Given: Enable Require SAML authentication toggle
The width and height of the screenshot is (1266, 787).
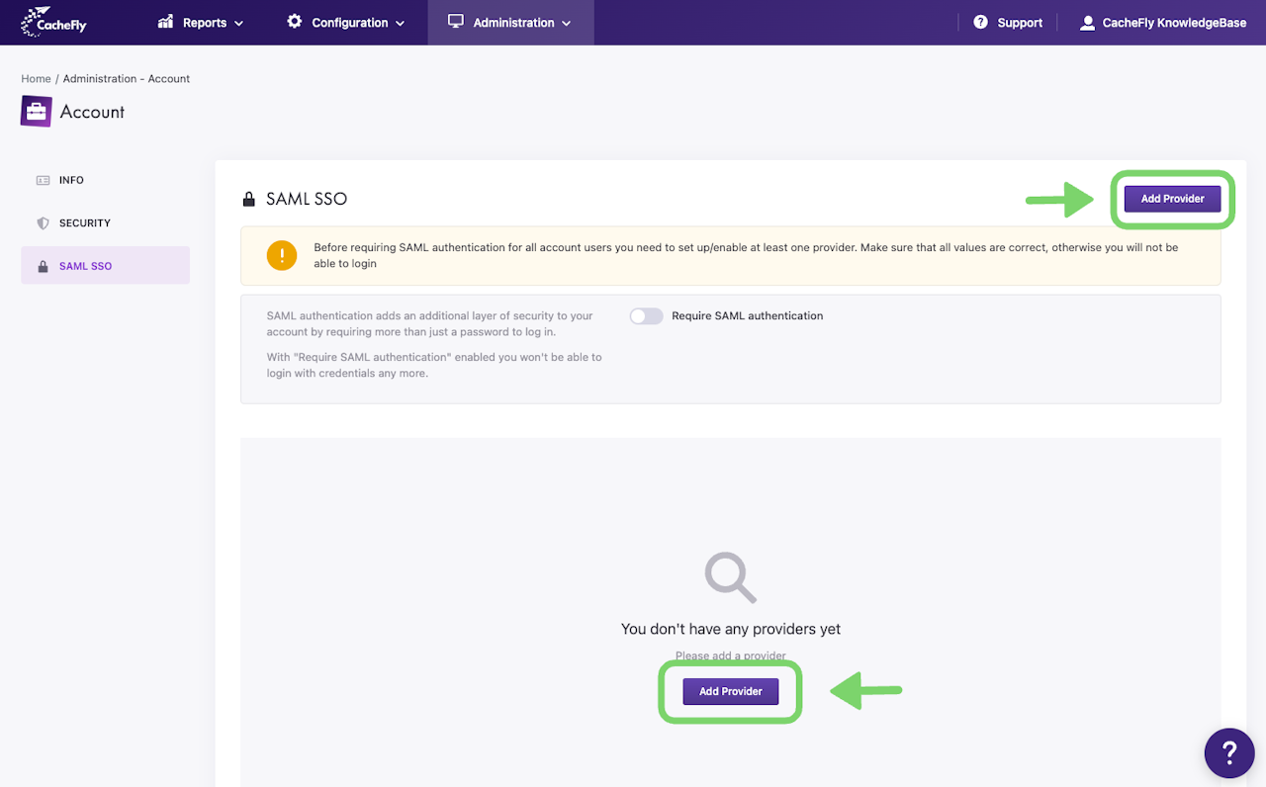Looking at the screenshot, I should (x=647, y=316).
